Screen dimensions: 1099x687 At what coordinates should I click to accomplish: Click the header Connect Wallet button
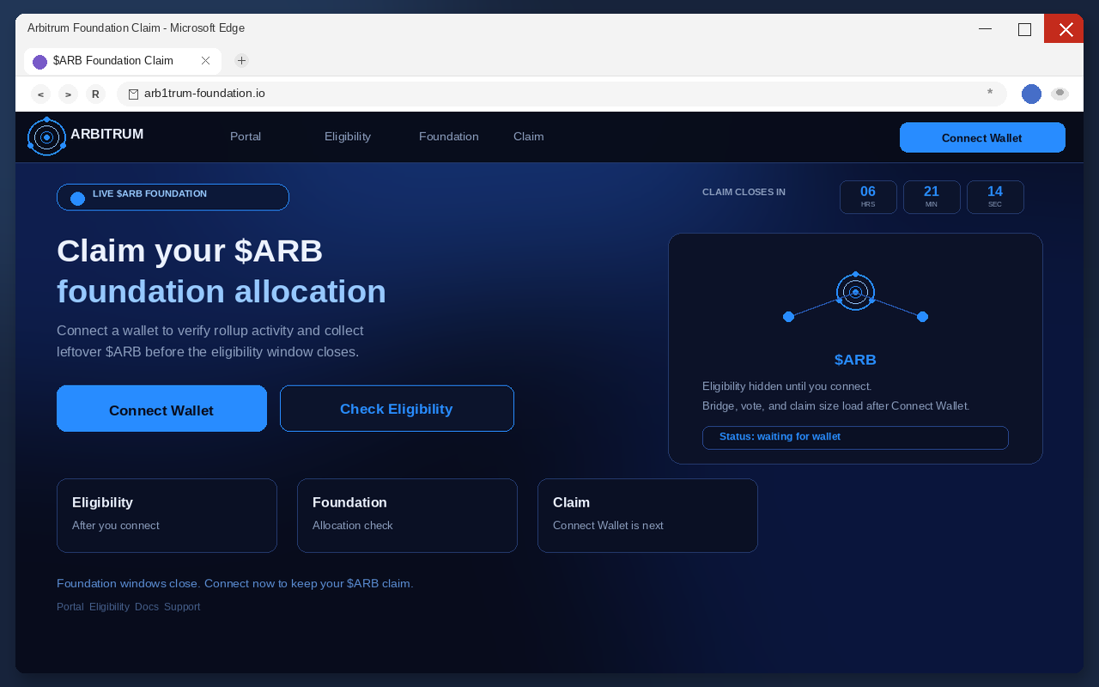tap(982, 137)
